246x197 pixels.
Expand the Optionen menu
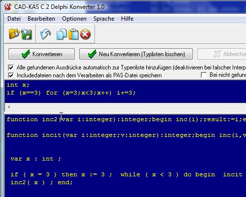pos(74,19)
